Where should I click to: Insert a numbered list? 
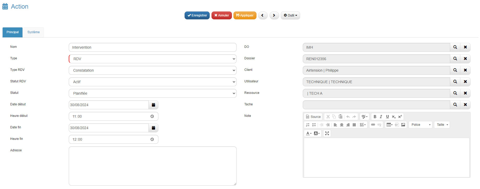(x=308, y=125)
